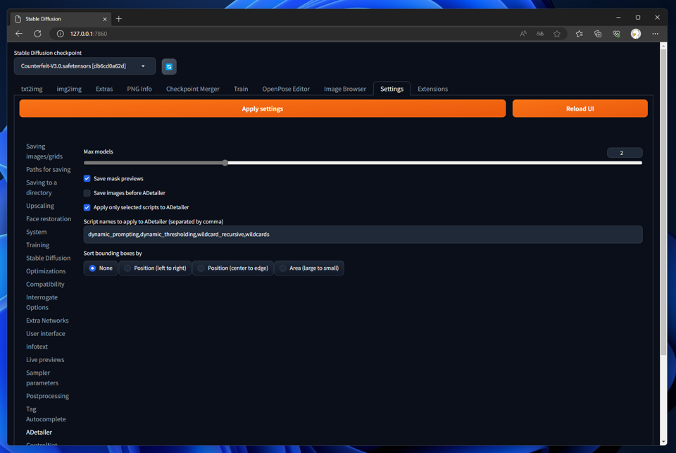Go back with browser back arrow

19,34
